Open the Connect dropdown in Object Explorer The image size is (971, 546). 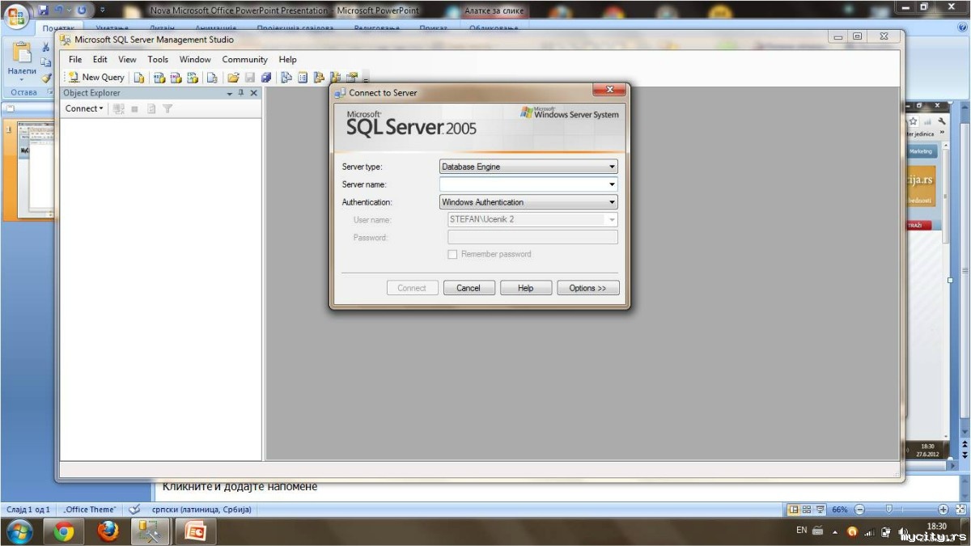[84, 108]
